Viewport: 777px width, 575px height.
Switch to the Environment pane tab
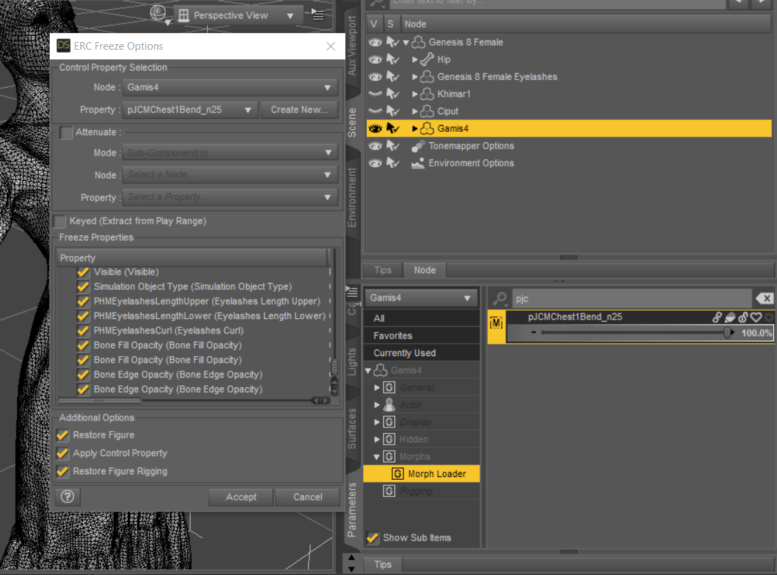pos(352,197)
